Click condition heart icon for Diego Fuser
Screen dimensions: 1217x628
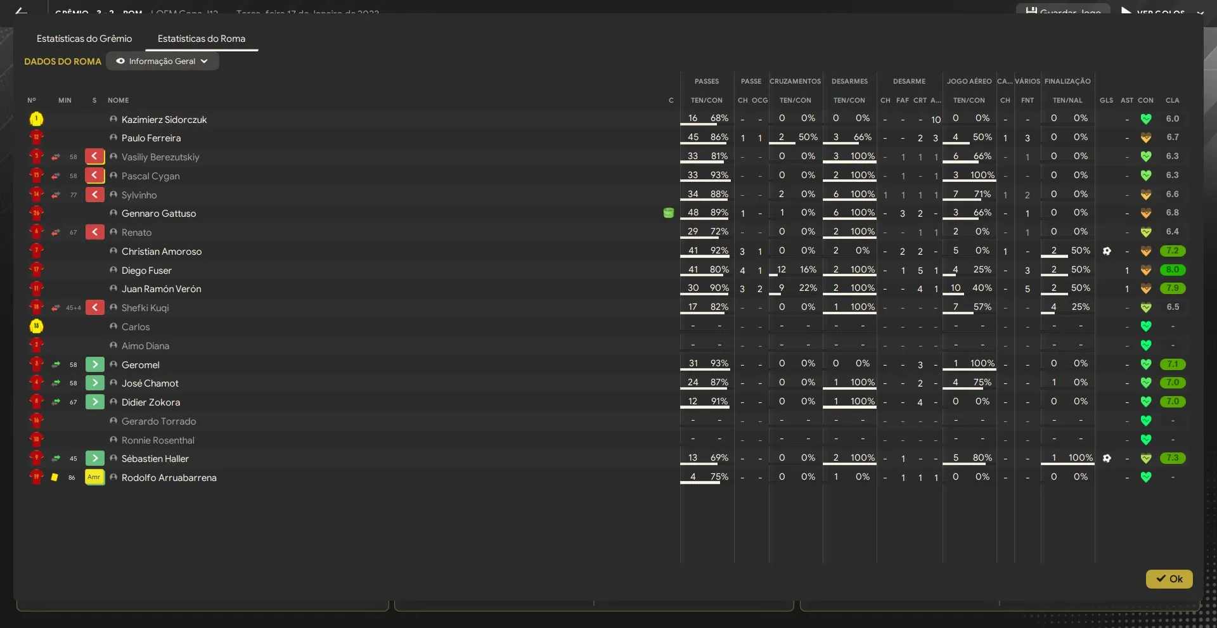tap(1145, 270)
